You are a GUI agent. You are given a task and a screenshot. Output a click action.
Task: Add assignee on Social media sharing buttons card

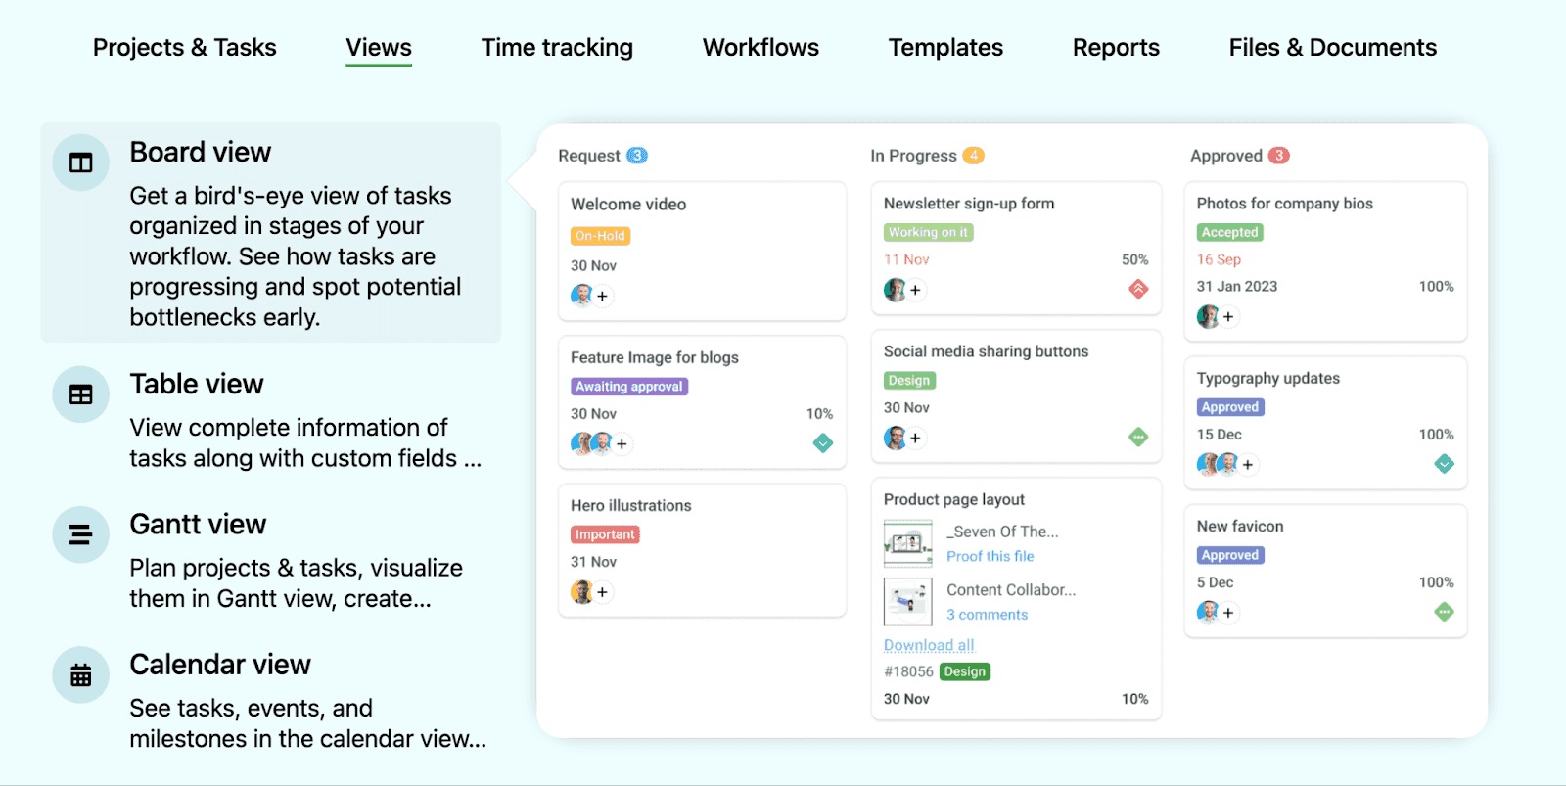point(915,438)
